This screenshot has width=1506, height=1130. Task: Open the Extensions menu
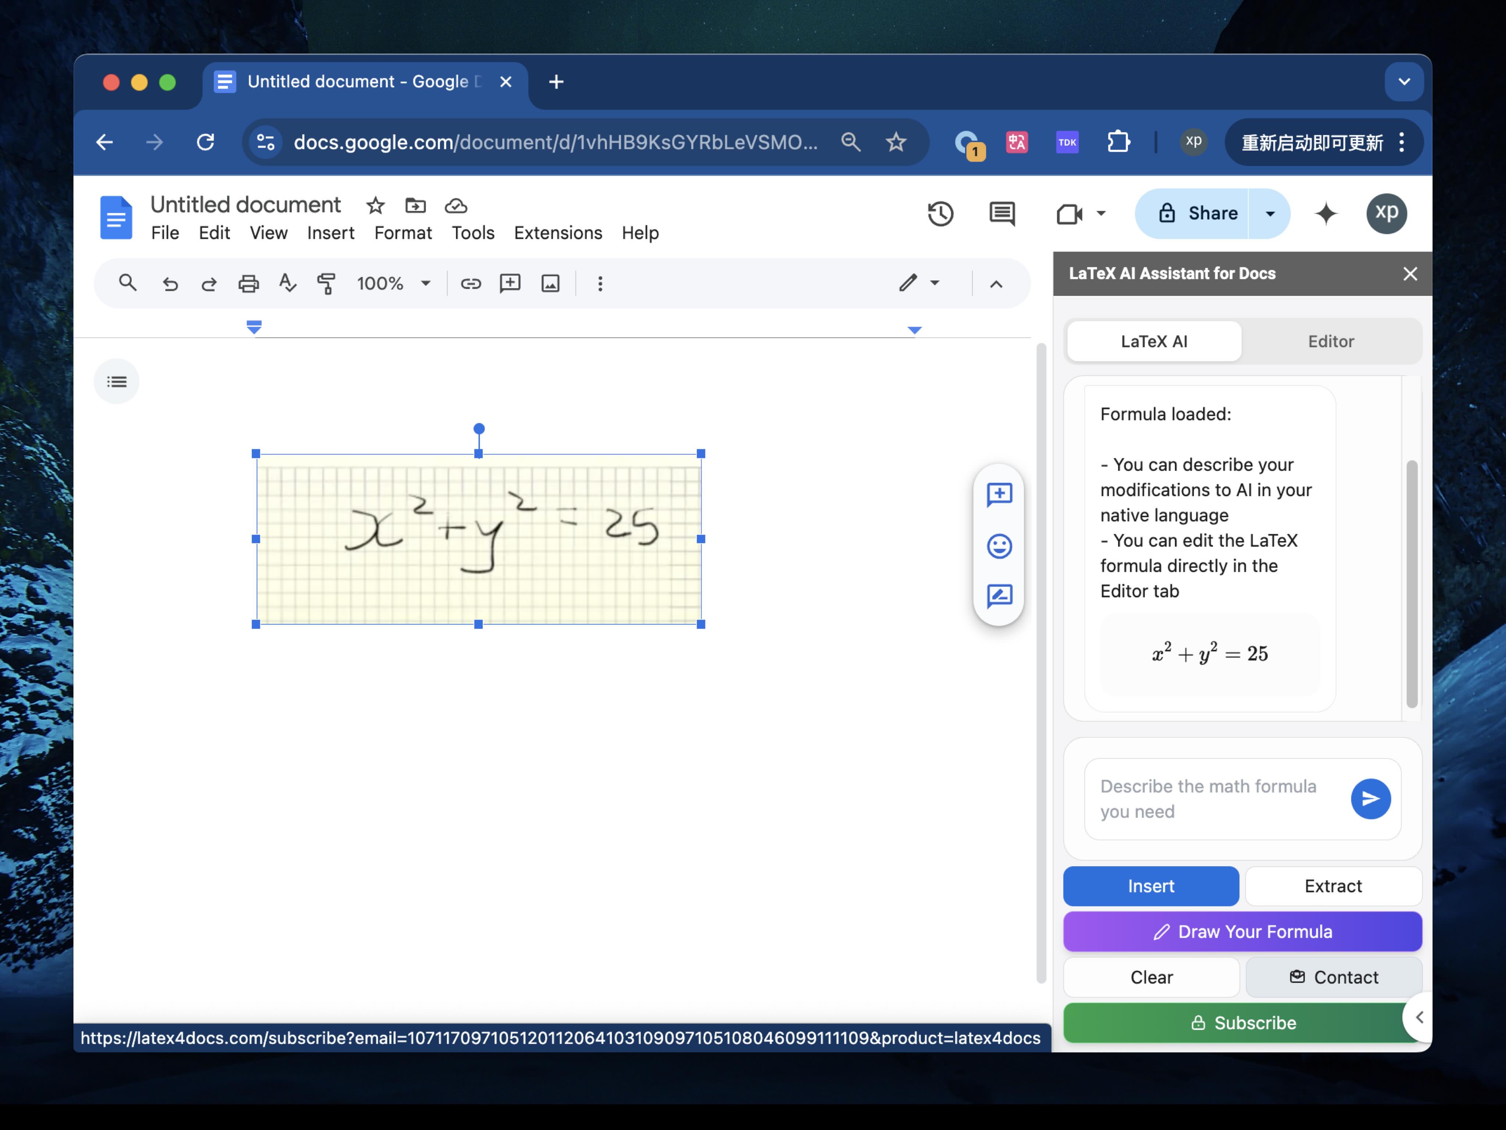point(558,232)
